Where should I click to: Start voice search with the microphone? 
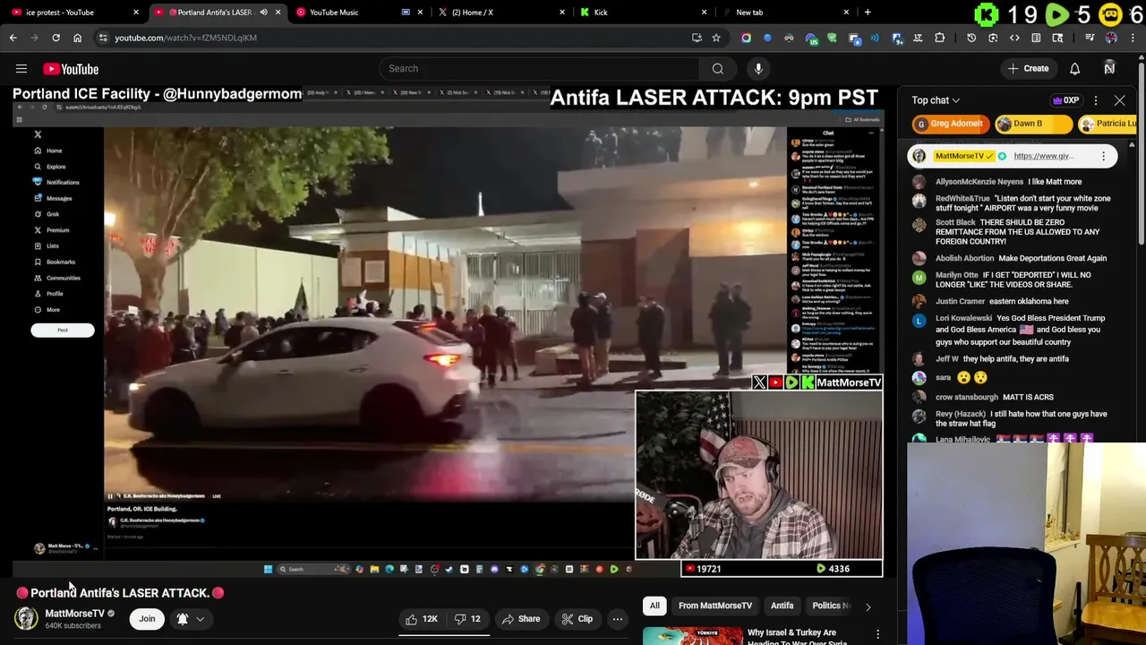click(x=758, y=69)
